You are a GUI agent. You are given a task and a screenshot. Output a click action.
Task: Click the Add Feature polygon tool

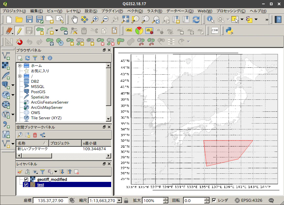coord(40,31)
